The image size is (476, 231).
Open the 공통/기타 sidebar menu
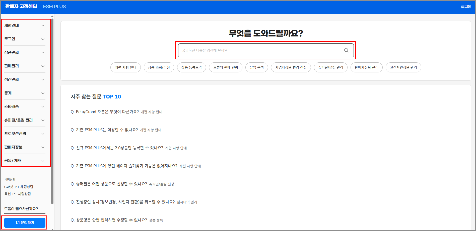[25, 161]
